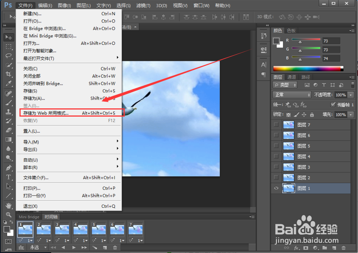This screenshot has height=253, width=358.
Task: Select the Path Selection tool
Action: pos(9,186)
